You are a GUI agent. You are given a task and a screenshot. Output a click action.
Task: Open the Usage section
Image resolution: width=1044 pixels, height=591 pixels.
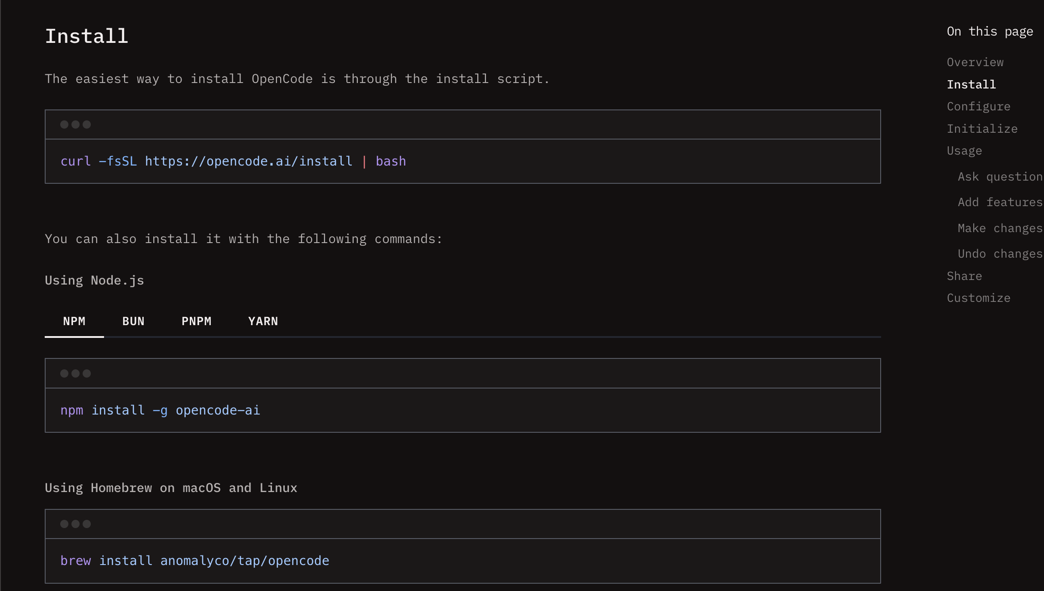[x=964, y=150]
